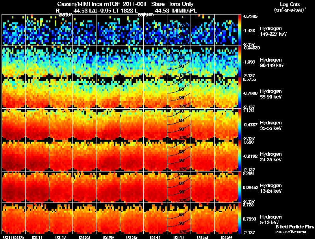Click the -1.093 colorbar midpoint value
The height and width of the screenshot is (239, 315).
tap(249, 62)
